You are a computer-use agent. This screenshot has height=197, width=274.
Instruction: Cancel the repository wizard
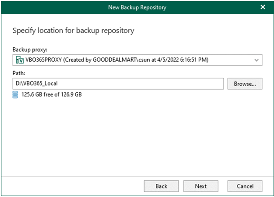tap(245, 186)
